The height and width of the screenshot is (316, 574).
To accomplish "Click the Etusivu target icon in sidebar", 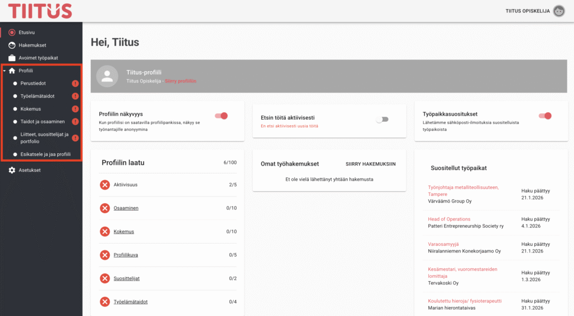I will tap(12, 32).
